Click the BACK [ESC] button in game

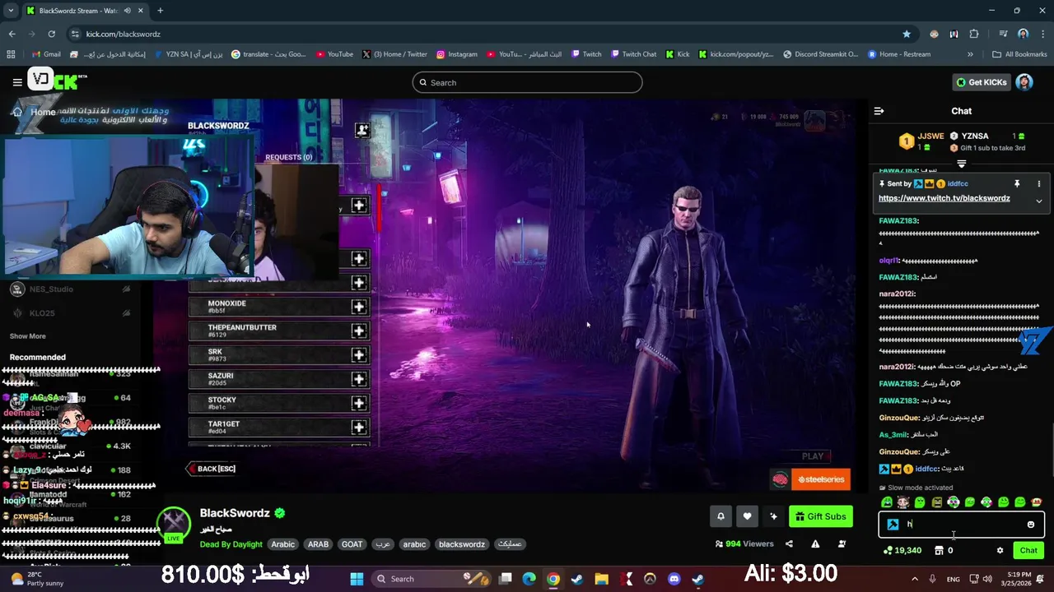coord(212,469)
